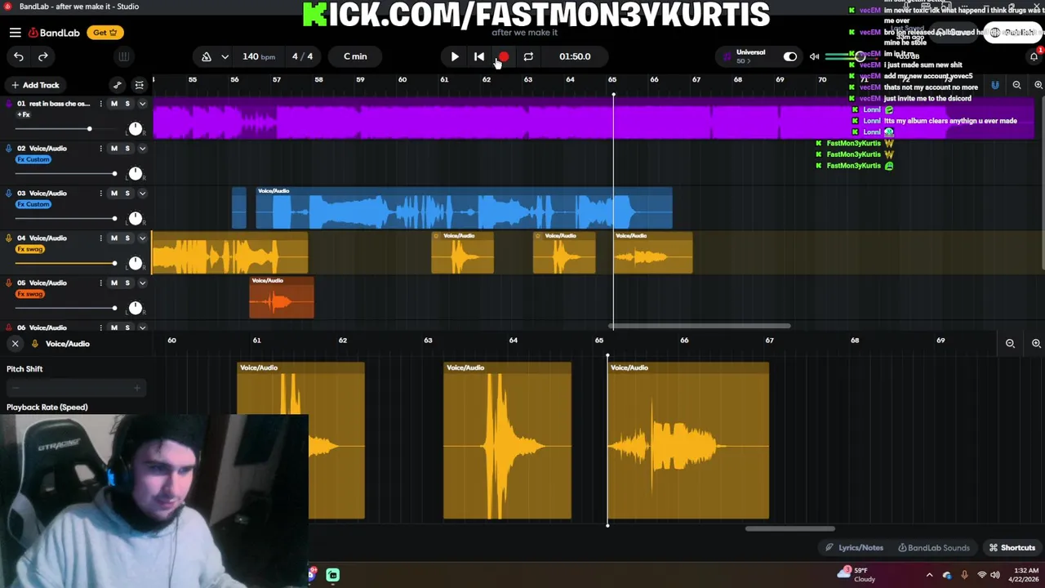Image resolution: width=1045 pixels, height=588 pixels.
Task: Mute track 02 Voice/Audio
Action: tap(113, 149)
